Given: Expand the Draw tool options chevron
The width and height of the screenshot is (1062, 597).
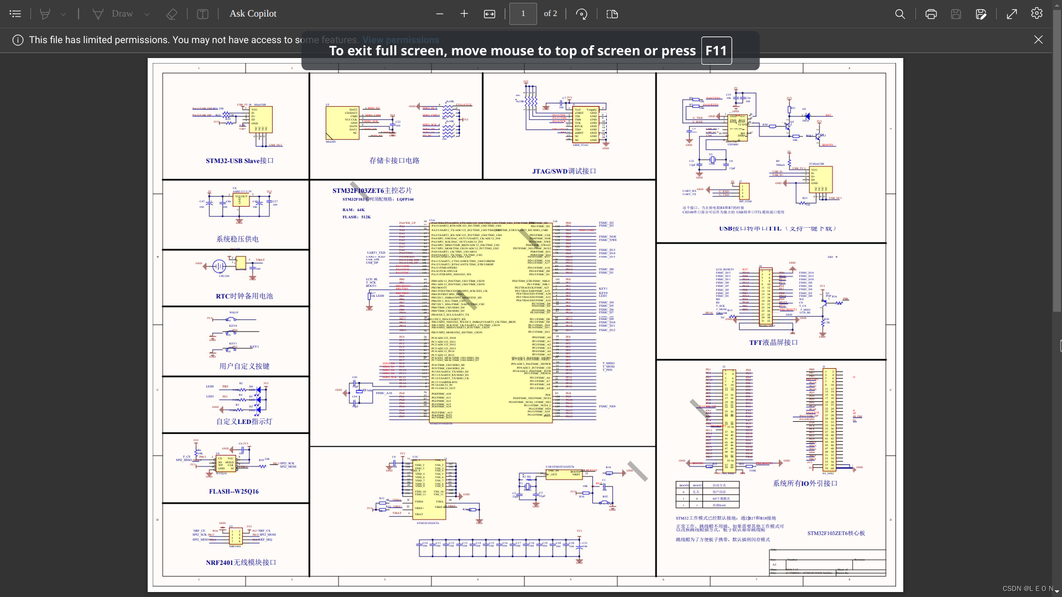Looking at the screenshot, I should [x=147, y=14].
